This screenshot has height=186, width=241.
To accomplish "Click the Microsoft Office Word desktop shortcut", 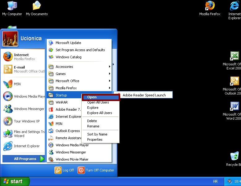I will point(232,111).
